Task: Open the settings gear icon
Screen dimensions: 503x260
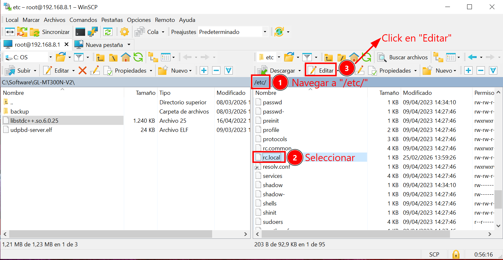Action: pyautogui.click(x=124, y=32)
